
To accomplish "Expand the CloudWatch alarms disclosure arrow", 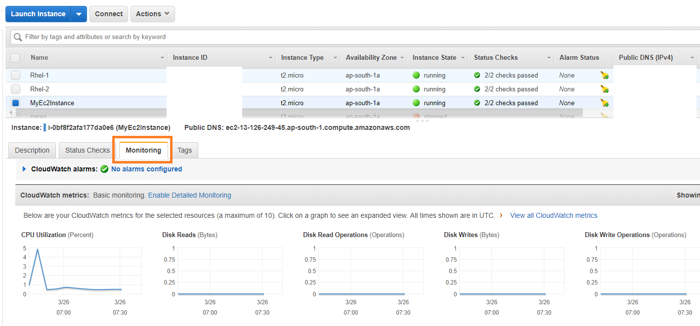I will click(24, 169).
